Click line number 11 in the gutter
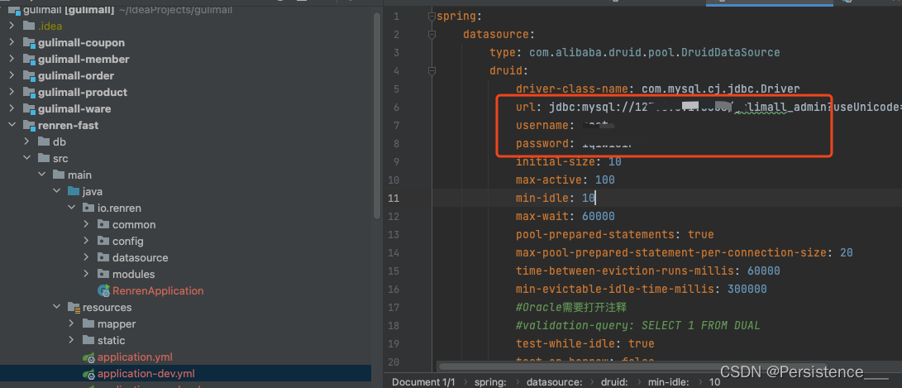The height and width of the screenshot is (388, 902). 393,198
